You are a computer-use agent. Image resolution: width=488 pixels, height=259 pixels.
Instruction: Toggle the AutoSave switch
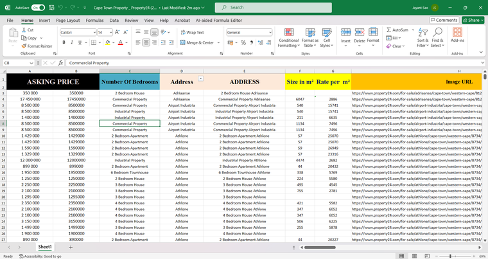point(38,8)
